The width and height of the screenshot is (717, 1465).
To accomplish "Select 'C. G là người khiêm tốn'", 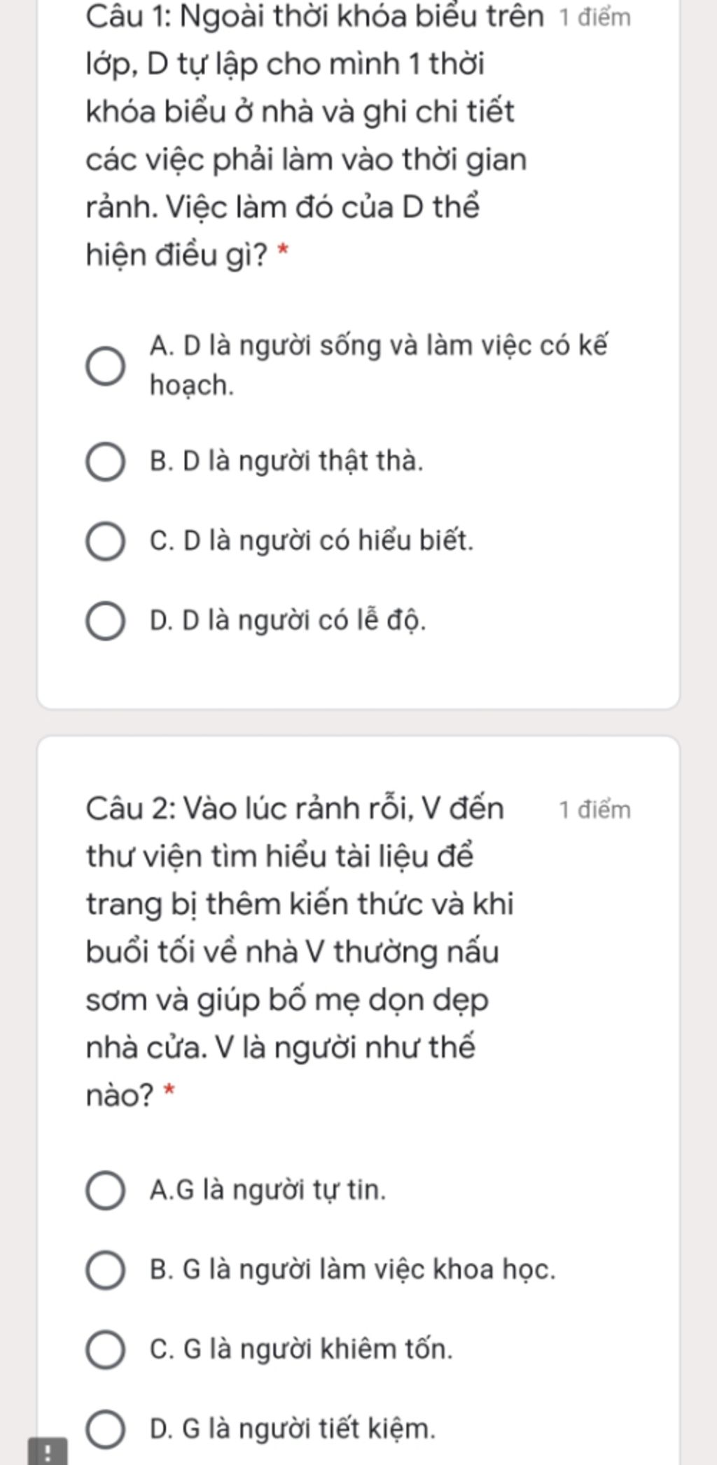I will click(106, 1350).
